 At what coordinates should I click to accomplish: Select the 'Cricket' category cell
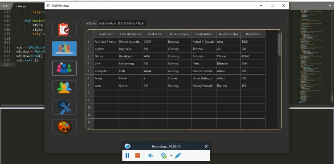coord(179,78)
